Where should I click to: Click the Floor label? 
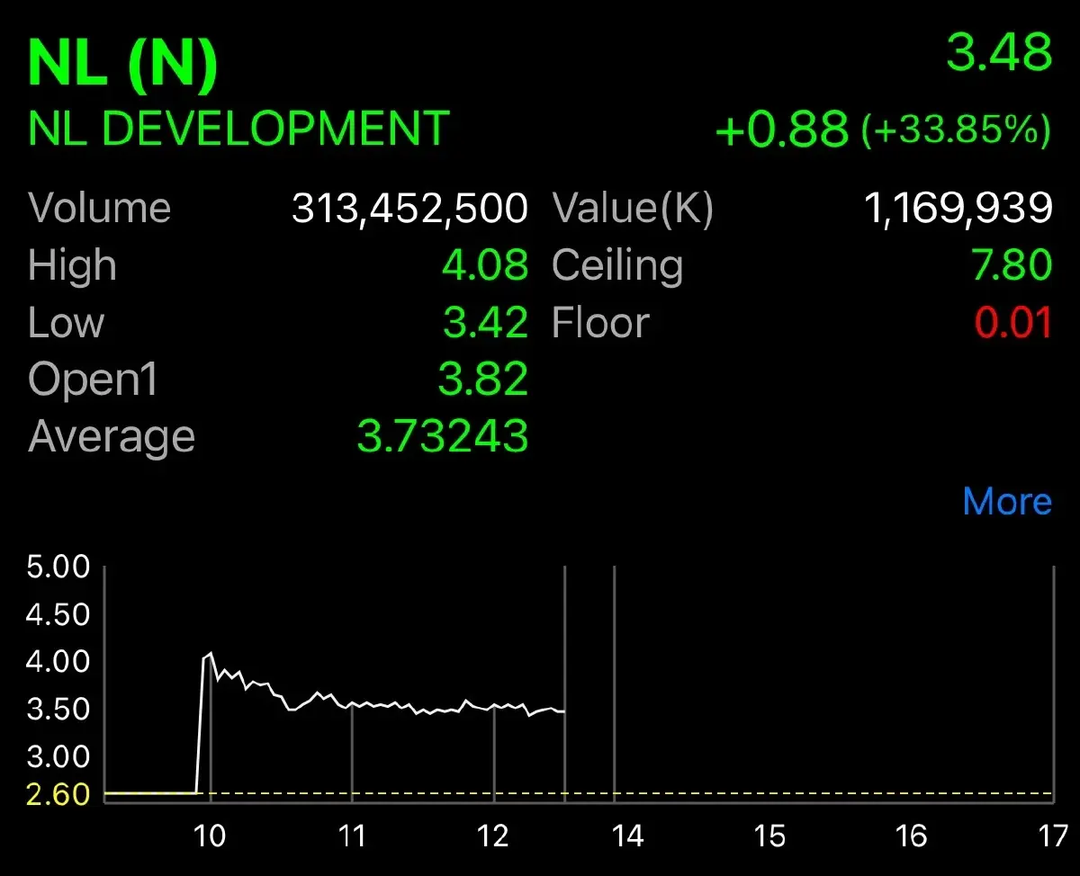600,323
